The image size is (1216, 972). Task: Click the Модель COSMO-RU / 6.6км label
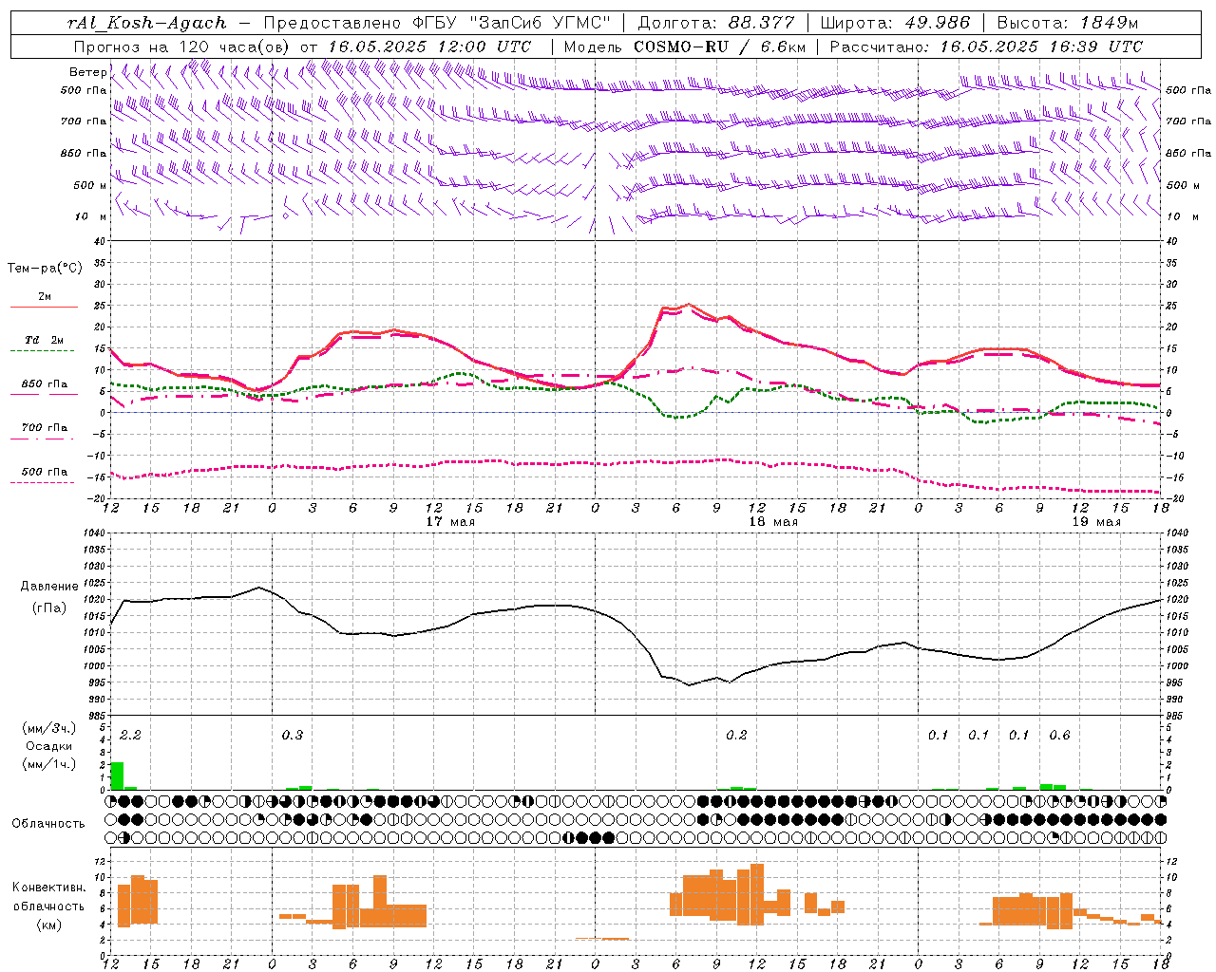[685, 47]
